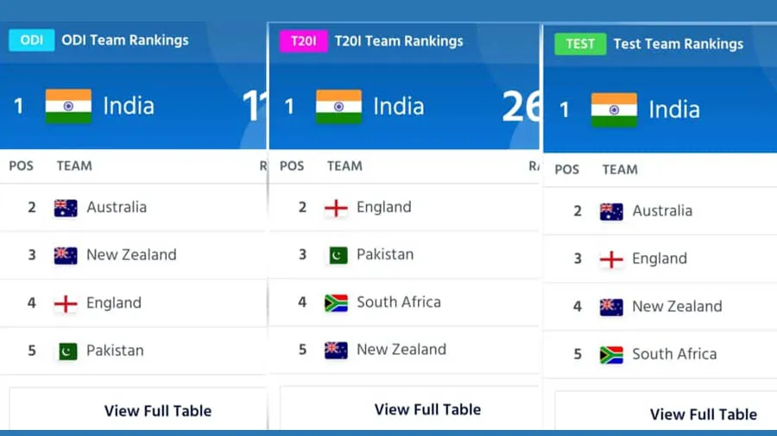777x436 pixels.
Task: Click England team name in Test list
Action: point(660,258)
